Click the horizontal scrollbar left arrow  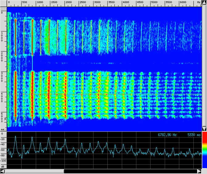pyautogui.click(x=3, y=171)
